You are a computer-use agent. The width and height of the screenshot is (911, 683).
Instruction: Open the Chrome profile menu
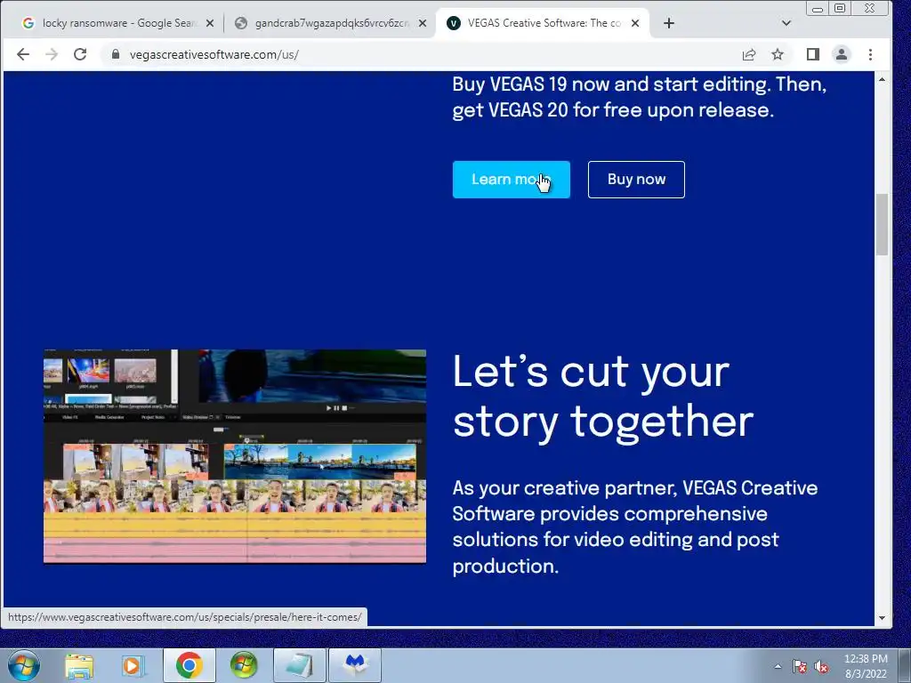pos(842,54)
